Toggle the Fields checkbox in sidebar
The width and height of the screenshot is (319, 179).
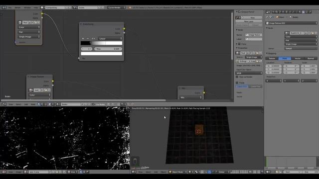pyautogui.click(x=237, y=83)
